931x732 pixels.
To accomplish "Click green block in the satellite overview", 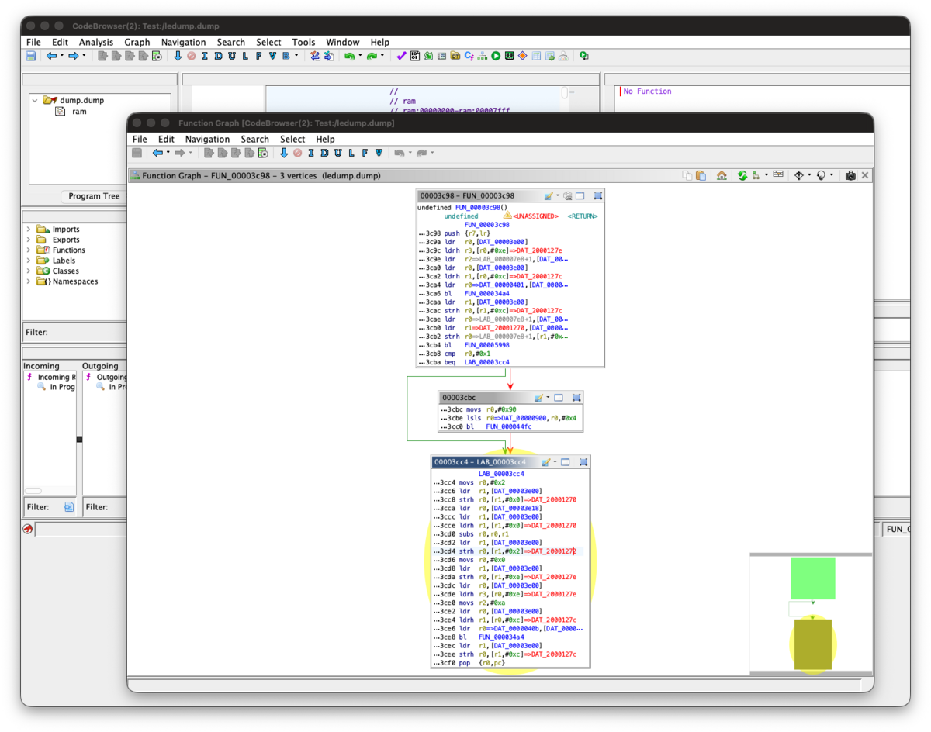I will (812, 578).
